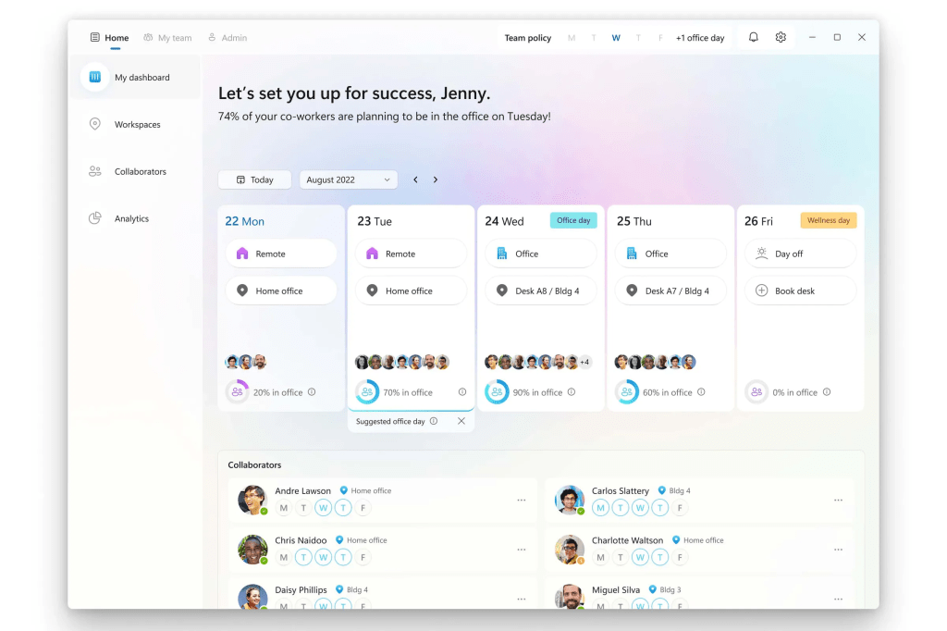Screen dimensions: 947x631
Task: Click the Today button
Action: tap(254, 179)
